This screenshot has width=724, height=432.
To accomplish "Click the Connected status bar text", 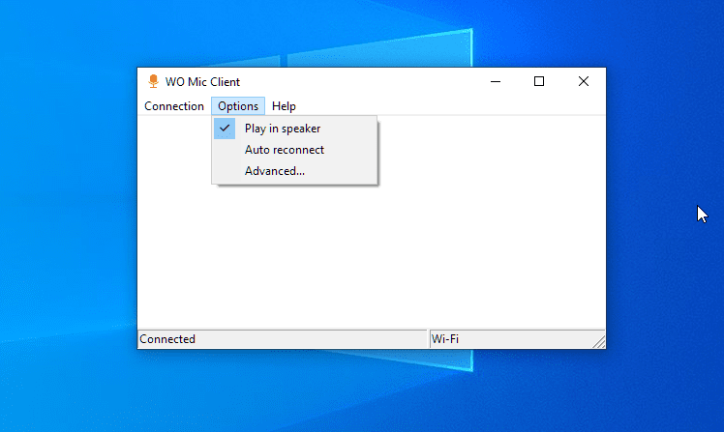I will (x=167, y=339).
